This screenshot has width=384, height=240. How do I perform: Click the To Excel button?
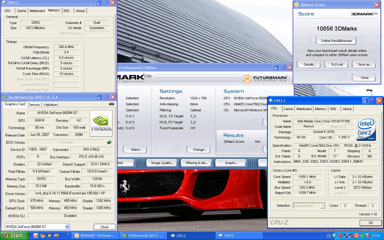(x=337, y=64)
